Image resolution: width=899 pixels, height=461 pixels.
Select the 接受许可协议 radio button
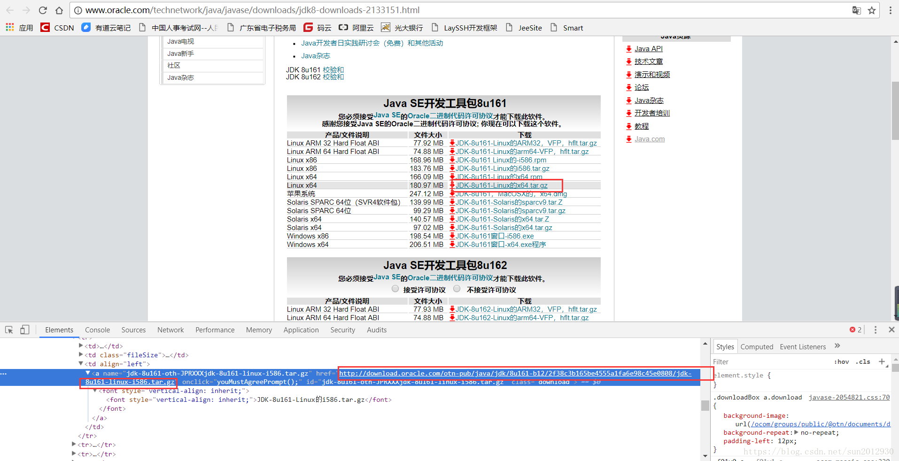pyautogui.click(x=395, y=289)
